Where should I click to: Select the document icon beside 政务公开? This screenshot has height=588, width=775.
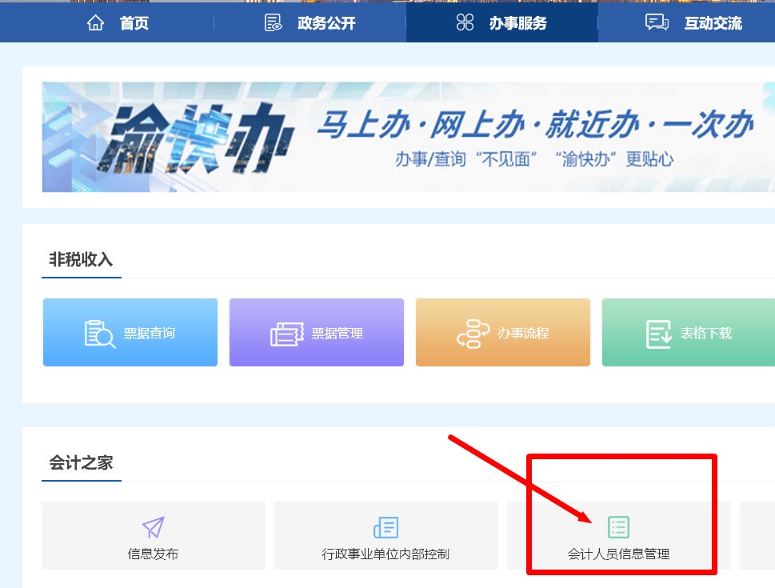tap(270, 22)
